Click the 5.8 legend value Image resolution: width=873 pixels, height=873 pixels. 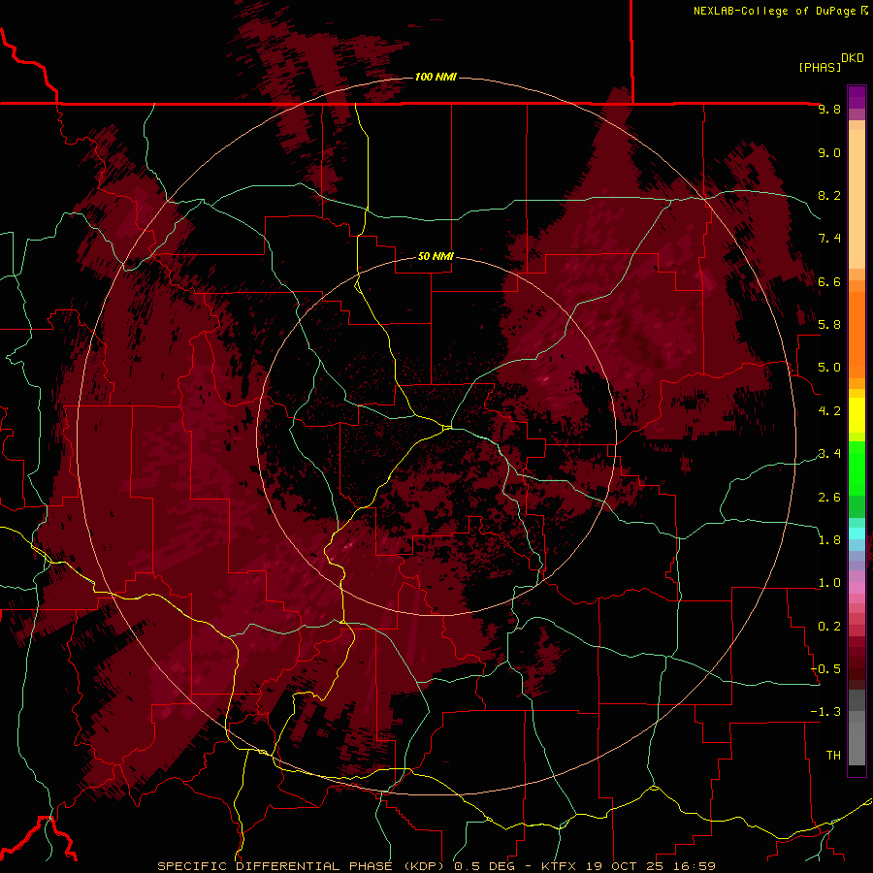[829, 325]
